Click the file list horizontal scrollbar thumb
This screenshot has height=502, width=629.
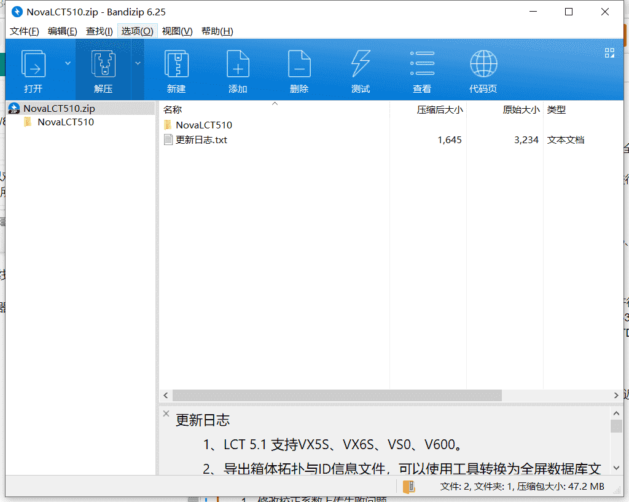point(337,395)
